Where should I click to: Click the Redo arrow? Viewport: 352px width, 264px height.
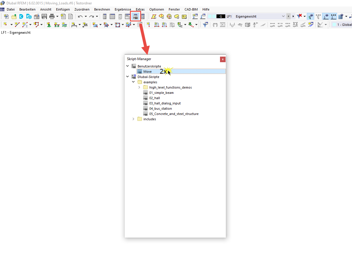coord(92,16)
